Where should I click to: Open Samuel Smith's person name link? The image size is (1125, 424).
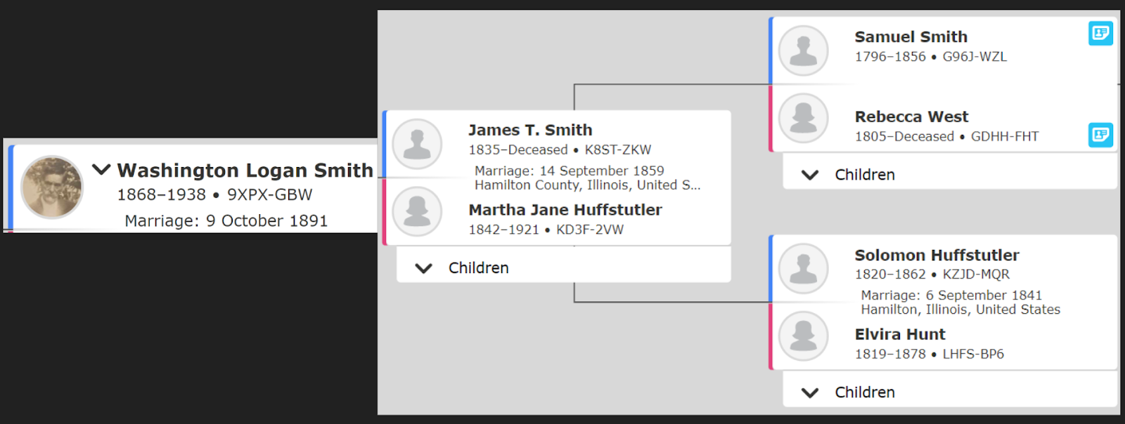click(911, 37)
